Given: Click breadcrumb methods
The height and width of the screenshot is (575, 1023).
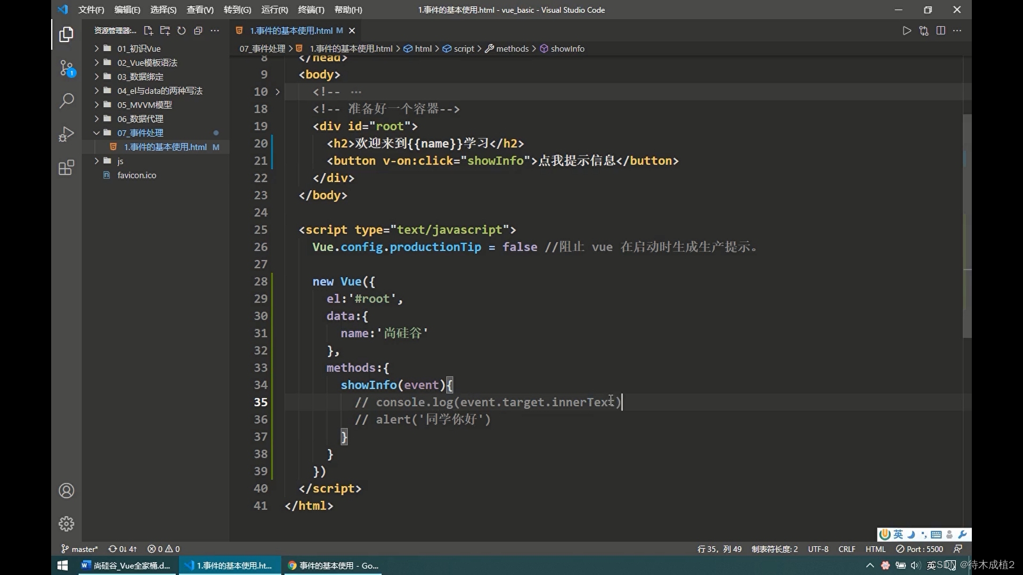Looking at the screenshot, I should point(507,48).
